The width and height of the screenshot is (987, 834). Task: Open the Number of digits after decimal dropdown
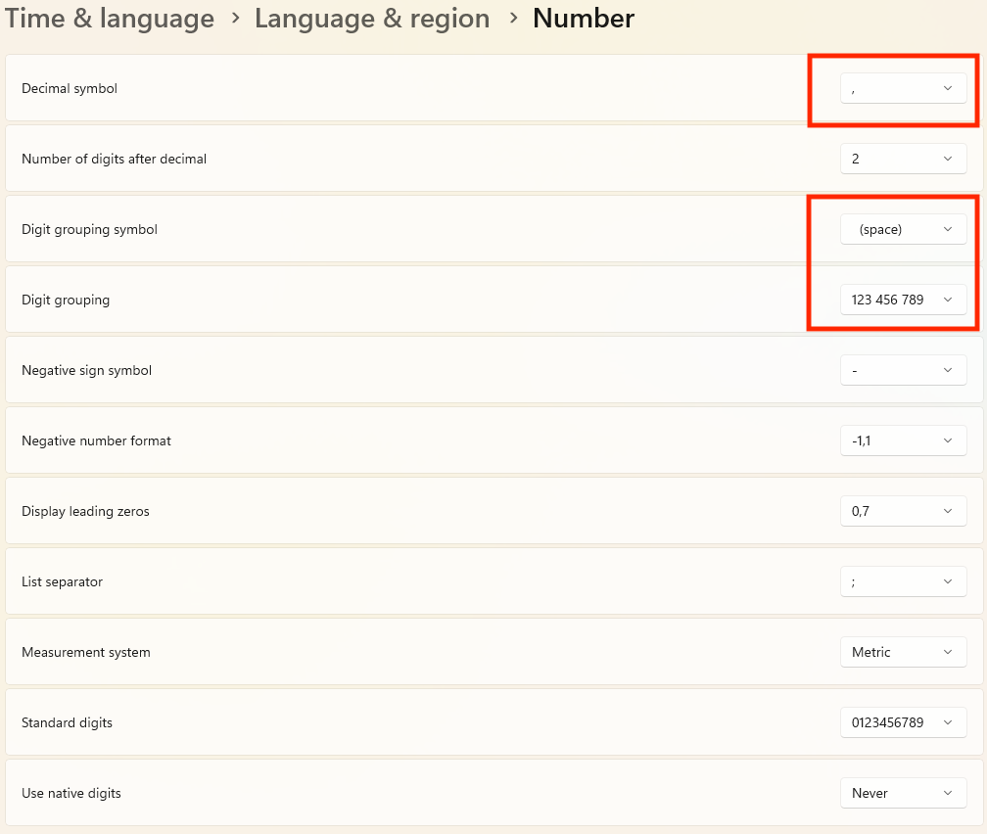point(903,159)
